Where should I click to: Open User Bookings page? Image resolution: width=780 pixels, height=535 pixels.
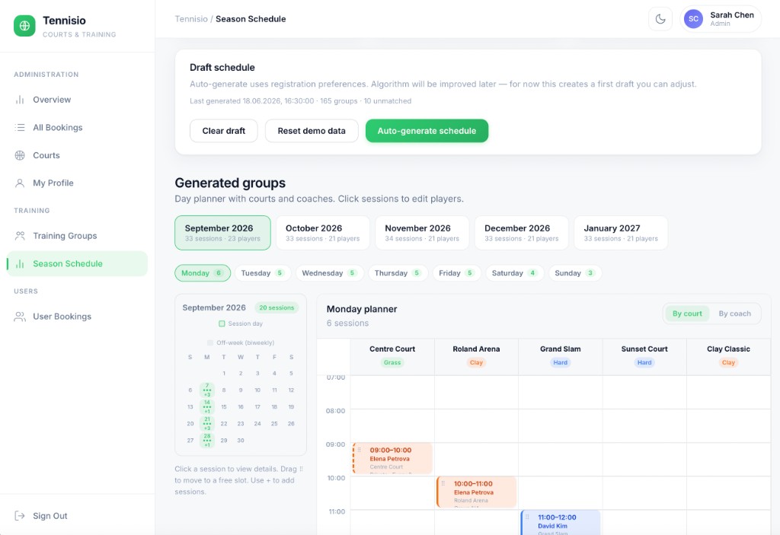[77, 317]
